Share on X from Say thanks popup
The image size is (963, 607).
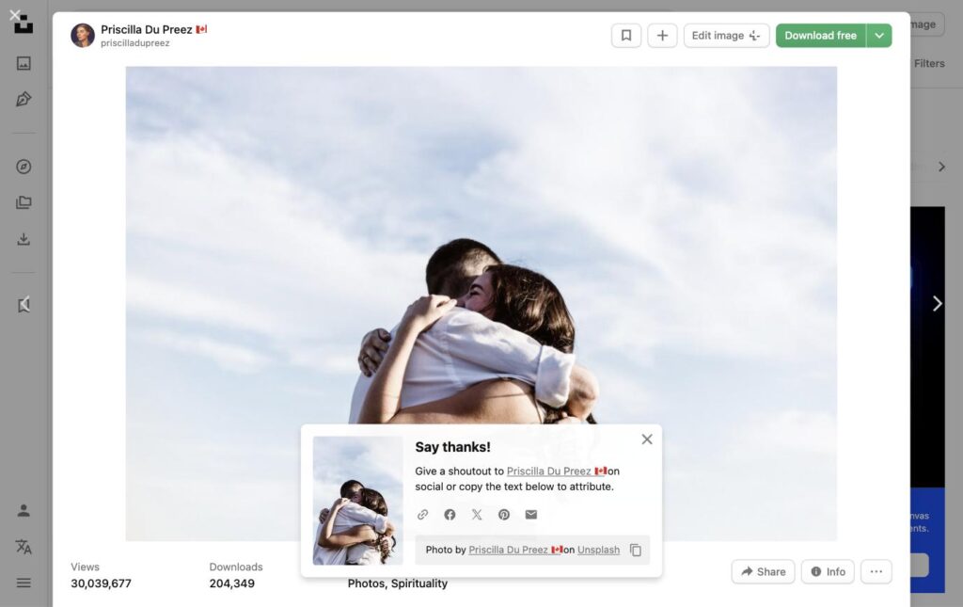click(477, 514)
